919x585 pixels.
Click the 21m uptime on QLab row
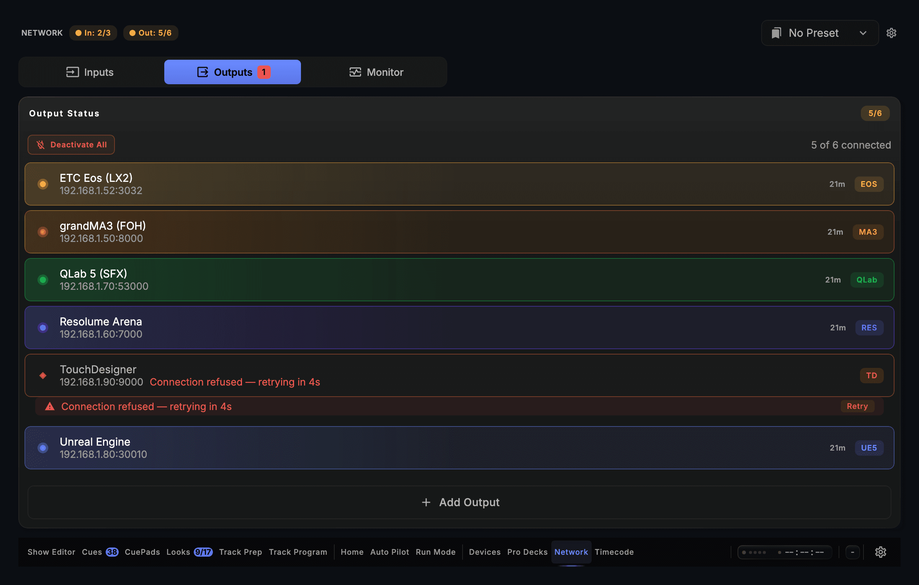(x=833, y=280)
